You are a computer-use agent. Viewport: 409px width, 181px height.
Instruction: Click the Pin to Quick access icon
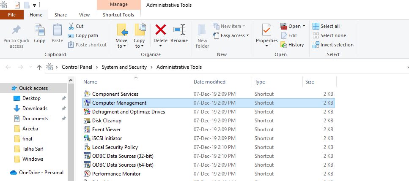tap(16, 30)
